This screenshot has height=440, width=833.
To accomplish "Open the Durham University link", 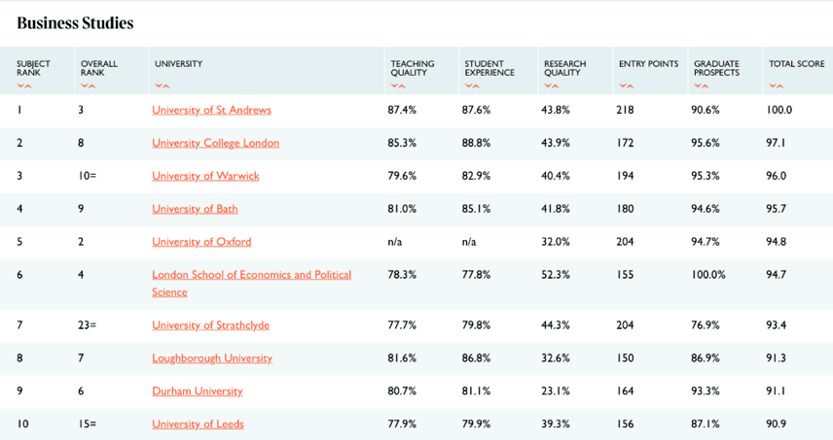I will tap(198, 391).
